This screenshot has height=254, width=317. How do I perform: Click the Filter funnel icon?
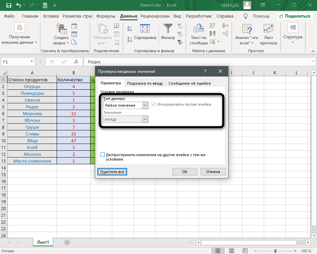[x=168, y=29]
